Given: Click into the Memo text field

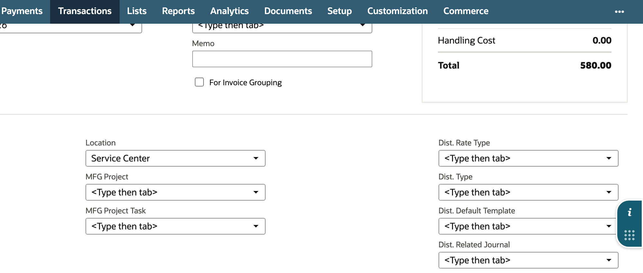Looking at the screenshot, I should pos(282,59).
